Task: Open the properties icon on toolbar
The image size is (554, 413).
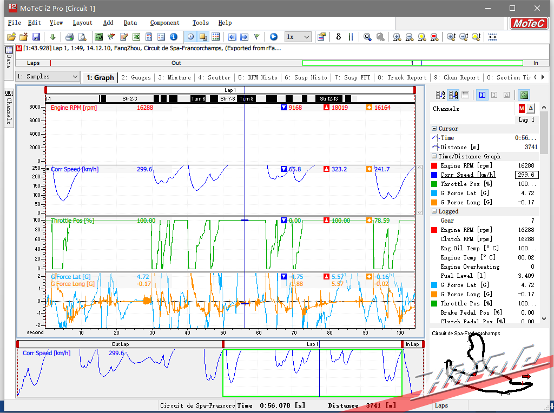Action: 321,37
